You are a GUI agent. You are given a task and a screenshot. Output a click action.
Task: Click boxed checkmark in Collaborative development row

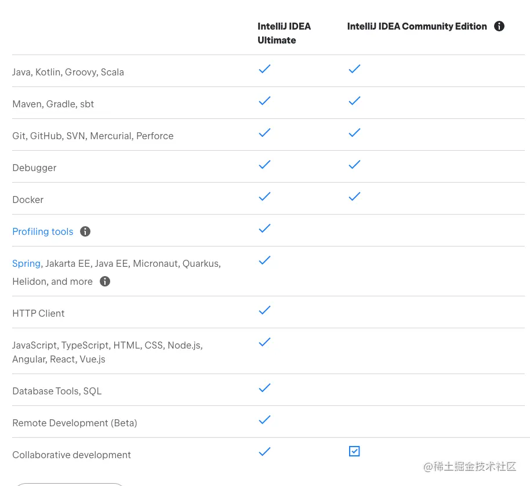click(x=354, y=451)
